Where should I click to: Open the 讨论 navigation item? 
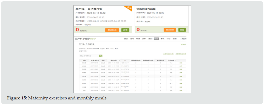[168, 39]
